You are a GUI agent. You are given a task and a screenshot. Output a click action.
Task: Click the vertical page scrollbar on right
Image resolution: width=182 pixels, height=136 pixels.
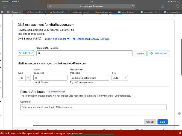181,57
